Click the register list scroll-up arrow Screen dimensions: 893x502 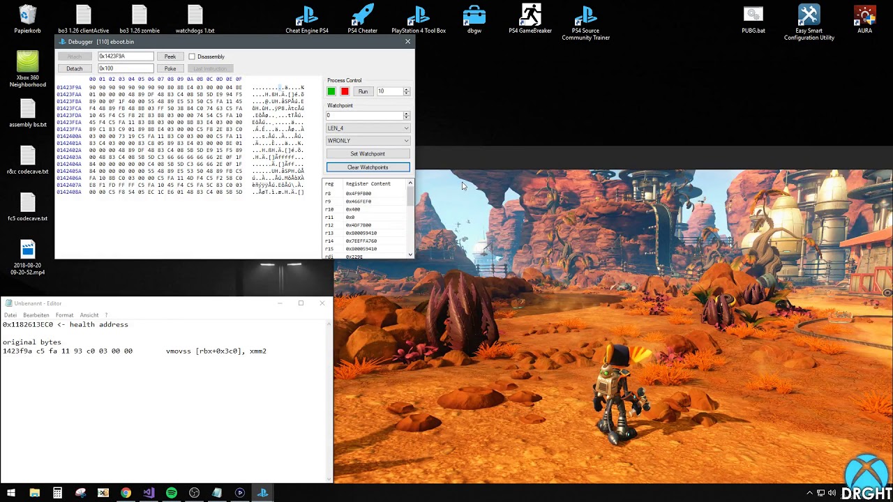pyautogui.click(x=410, y=183)
